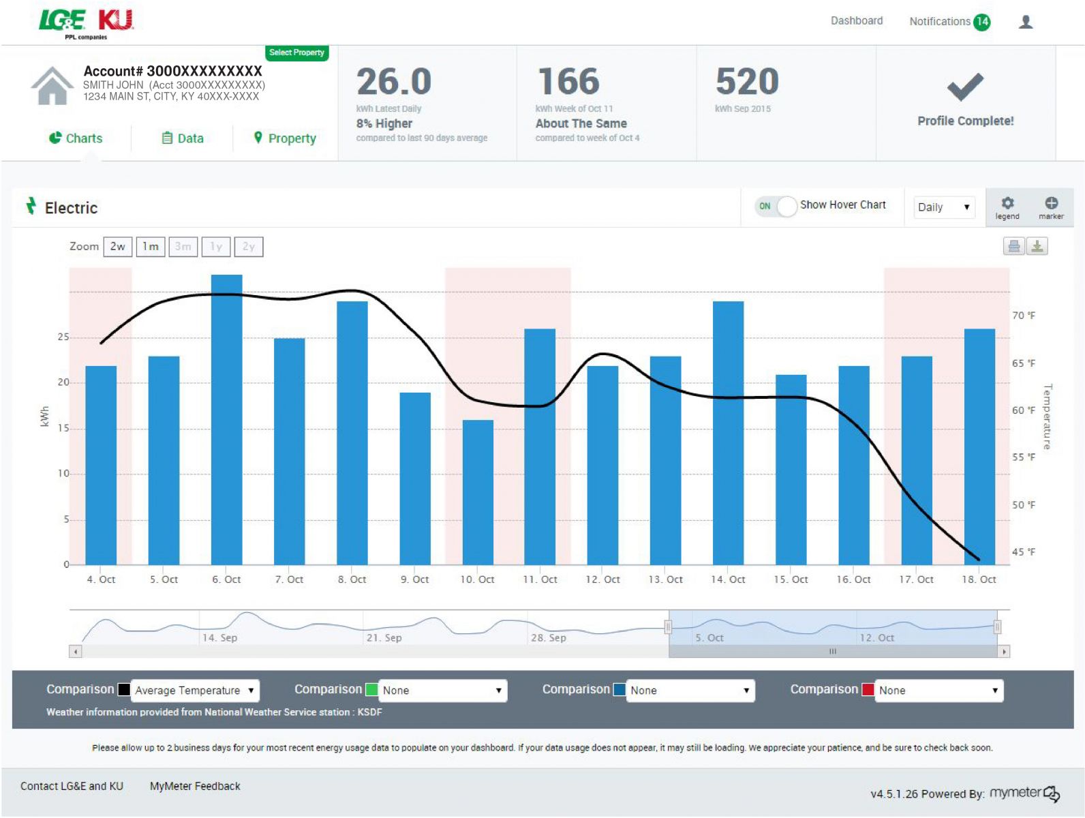Expand the Average Temperature comparison dropdown

click(195, 691)
